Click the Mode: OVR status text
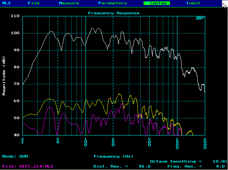 point(15,156)
